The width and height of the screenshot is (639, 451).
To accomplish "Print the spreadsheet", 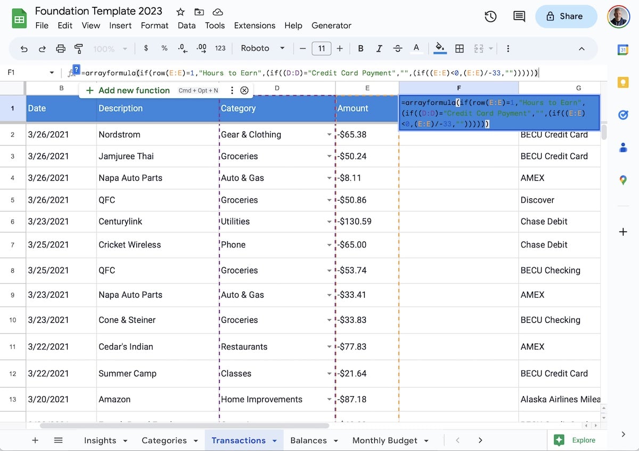I will pyautogui.click(x=61, y=48).
